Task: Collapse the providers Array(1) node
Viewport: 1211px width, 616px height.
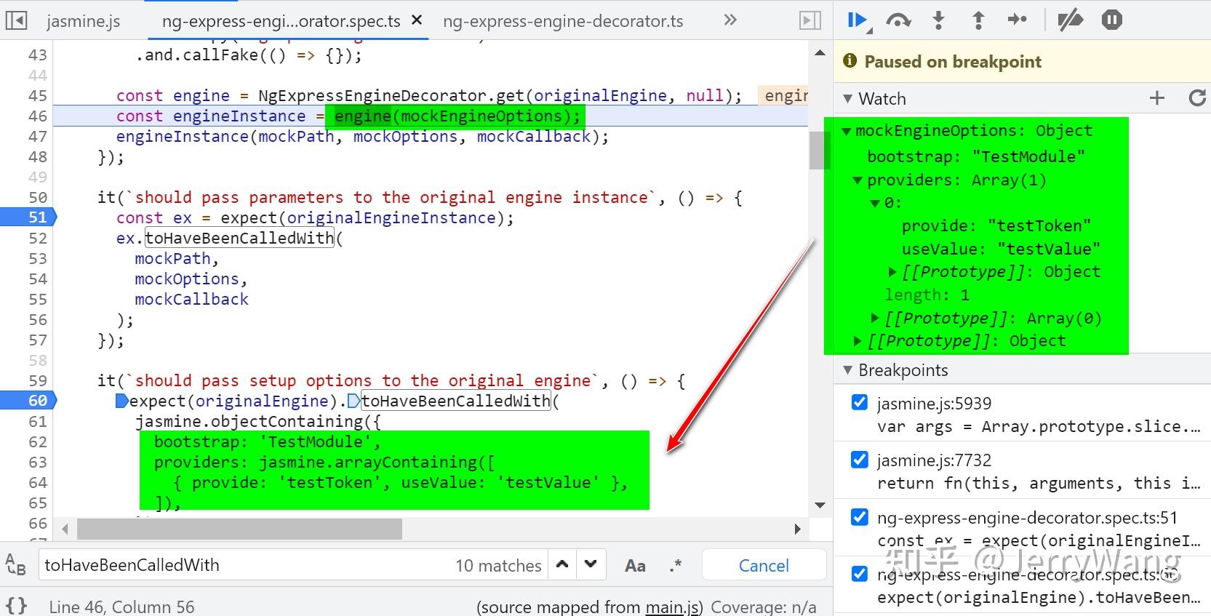Action: [858, 180]
